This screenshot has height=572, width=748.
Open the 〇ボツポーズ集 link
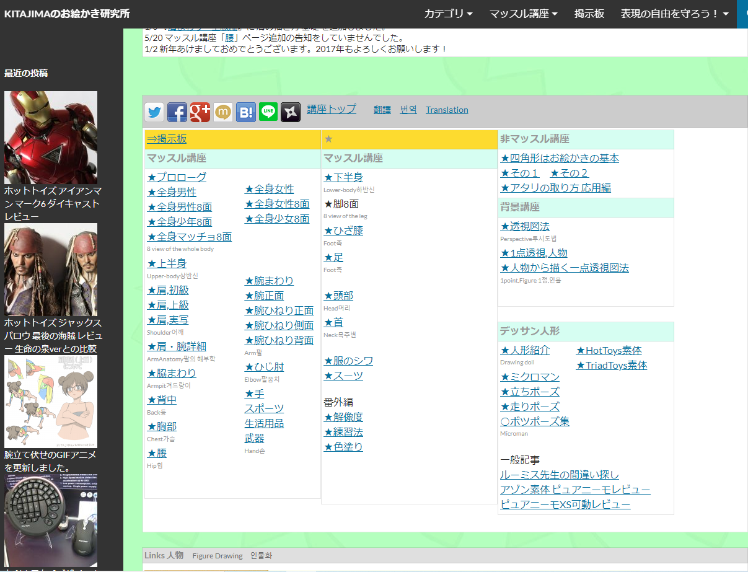(x=535, y=421)
